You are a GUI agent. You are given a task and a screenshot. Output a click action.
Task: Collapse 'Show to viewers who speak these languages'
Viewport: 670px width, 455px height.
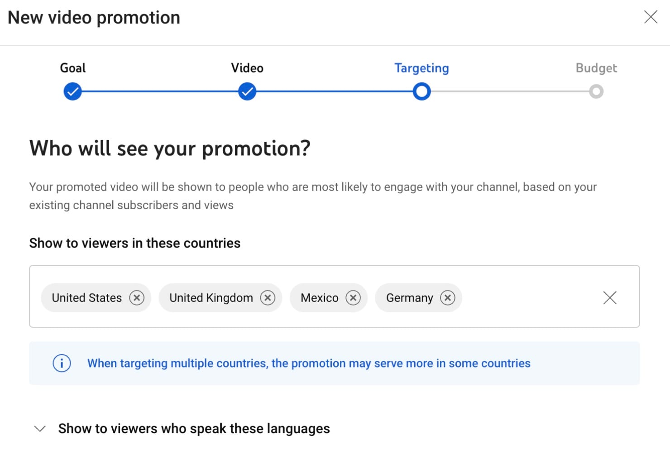tap(194, 428)
